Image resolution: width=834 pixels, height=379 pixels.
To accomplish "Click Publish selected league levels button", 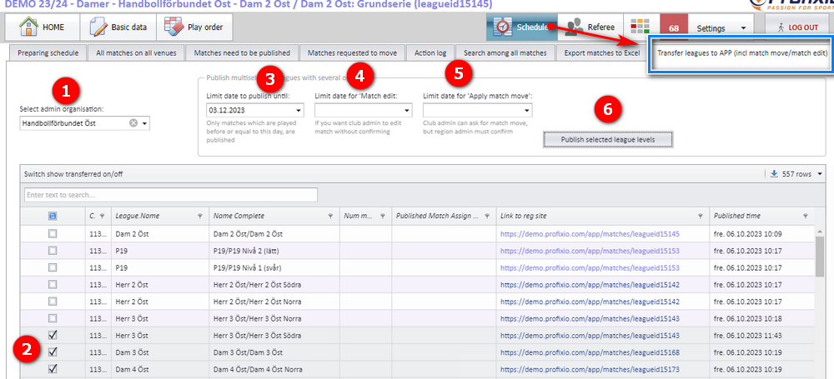I will tap(608, 139).
